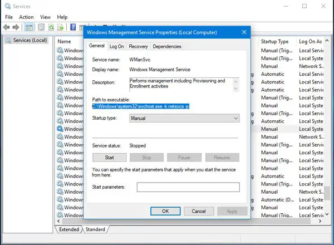Screen dimensions: 334x245
Task: Click the Properties toolbar icon in the Services window
Action: point(41,27)
